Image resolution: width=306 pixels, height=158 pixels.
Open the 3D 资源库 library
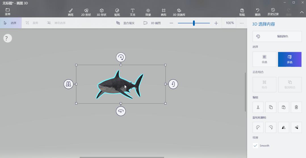[179, 12]
